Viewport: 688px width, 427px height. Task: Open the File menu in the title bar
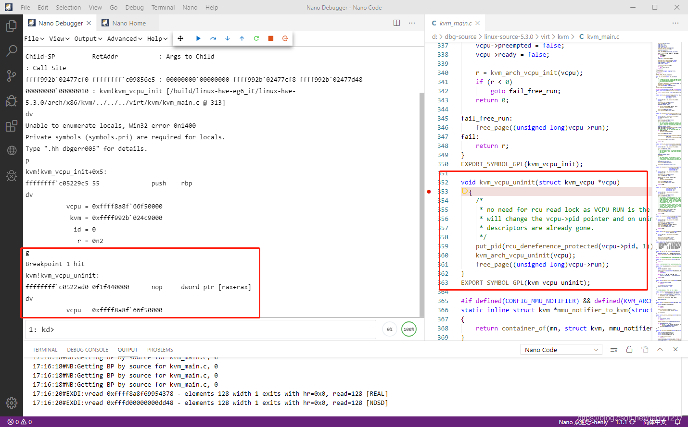[x=25, y=7]
